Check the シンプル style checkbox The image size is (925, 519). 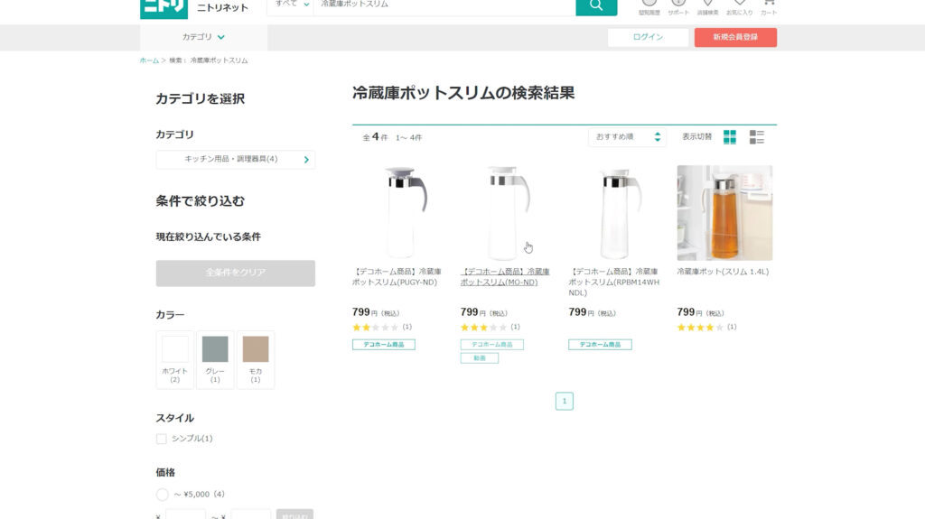coord(162,439)
